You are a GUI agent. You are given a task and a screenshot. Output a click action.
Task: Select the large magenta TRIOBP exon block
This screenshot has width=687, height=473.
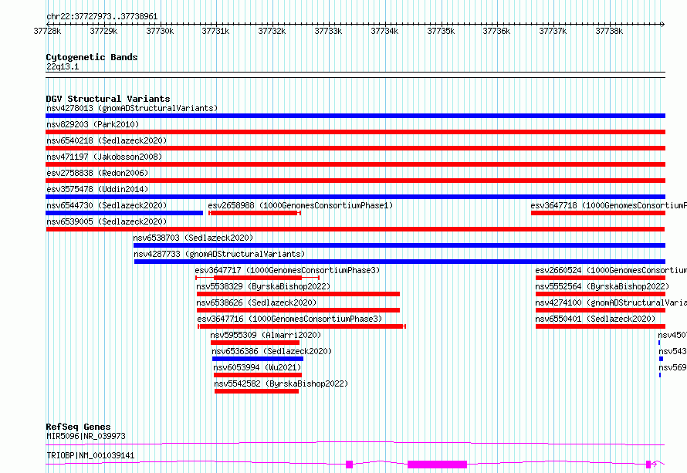pos(437,465)
